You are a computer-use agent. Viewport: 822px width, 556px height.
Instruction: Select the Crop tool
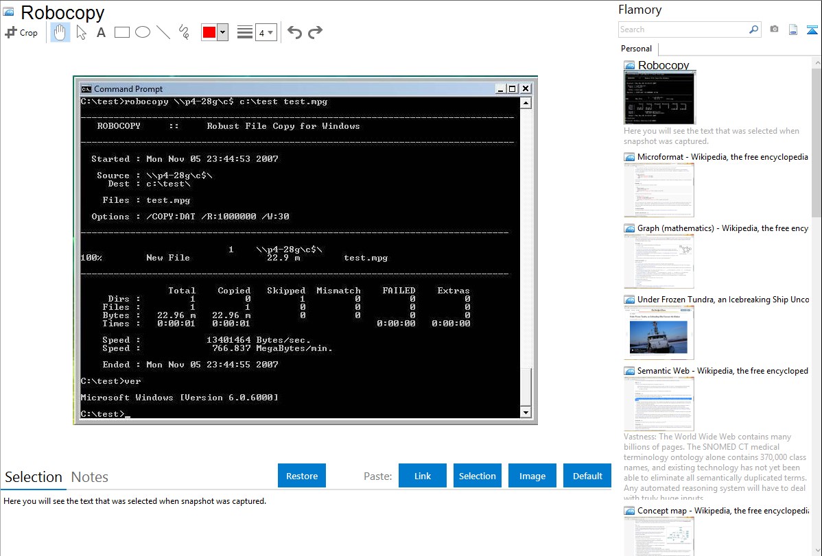21,32
